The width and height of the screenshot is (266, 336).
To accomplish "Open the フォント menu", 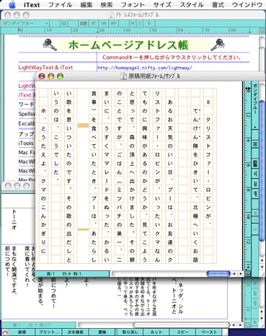I will pyautogui.click(x=133, y=4).
